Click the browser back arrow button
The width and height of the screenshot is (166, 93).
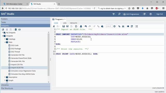(3, 8)
